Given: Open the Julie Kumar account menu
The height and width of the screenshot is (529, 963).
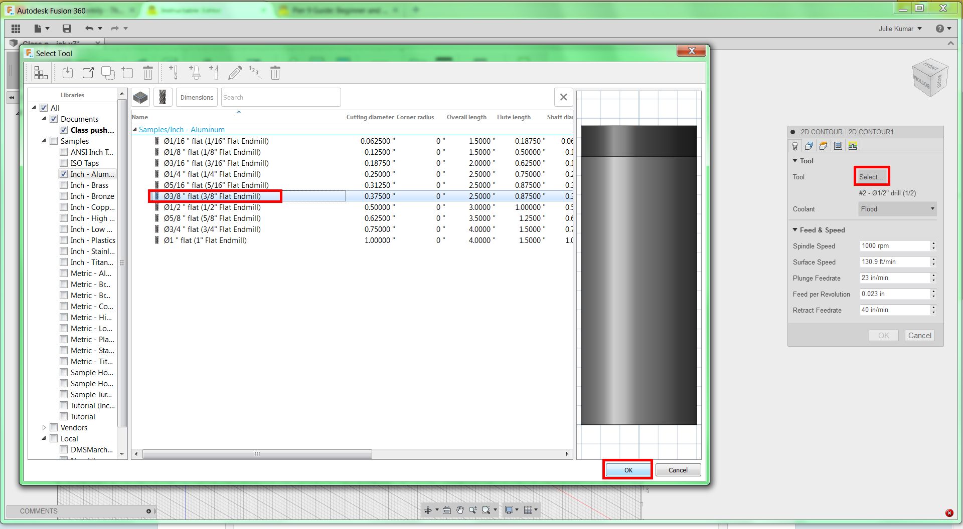Looking at the screenshot, I should click(900, 29).
